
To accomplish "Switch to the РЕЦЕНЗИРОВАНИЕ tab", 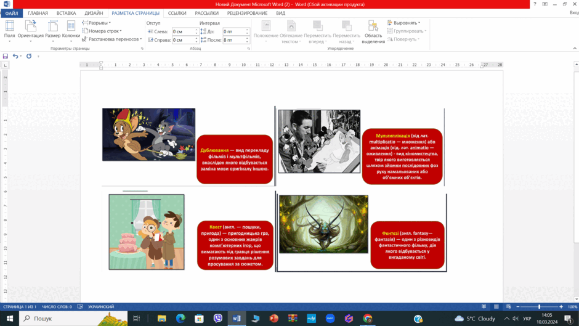I will click(x=248, y=13).
